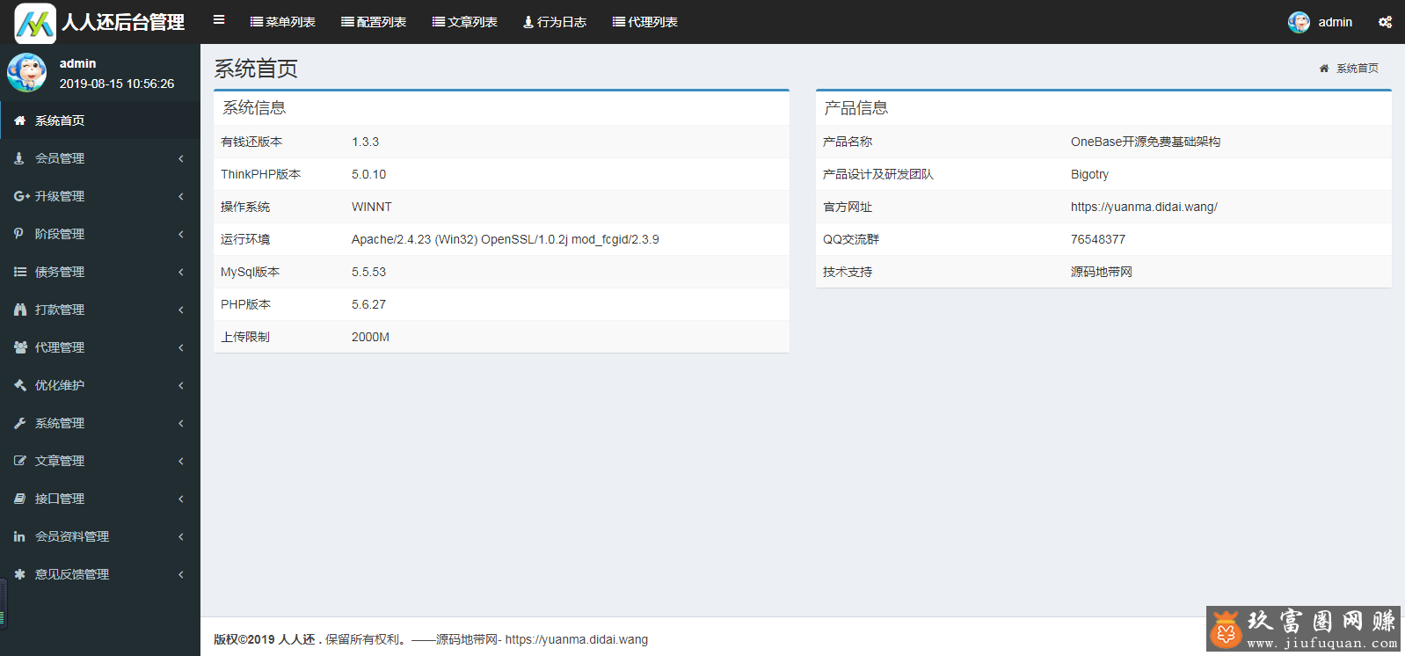Expand 会员管理 menu chevron
Viewport: 1405px width, 656px height.
[181, 158]
